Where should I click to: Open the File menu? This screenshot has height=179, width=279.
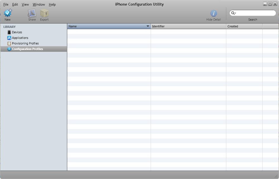[6, 4]
